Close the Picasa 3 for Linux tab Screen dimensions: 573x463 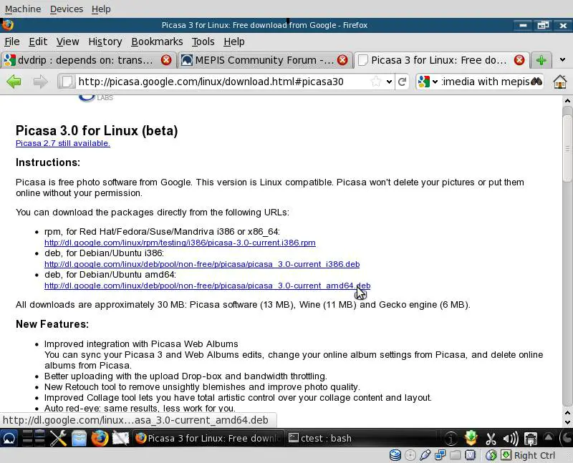point(519,60)
